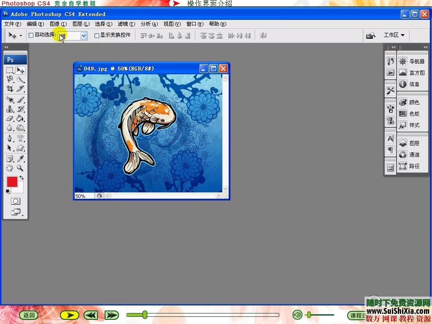Enable Show Transform Controls checkbox
432x324 pixels.
(96, 35)
